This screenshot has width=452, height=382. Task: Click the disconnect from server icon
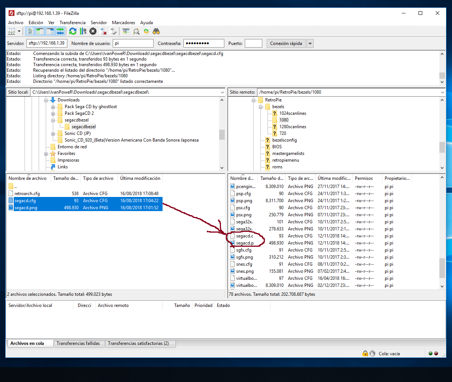point(103,32)
